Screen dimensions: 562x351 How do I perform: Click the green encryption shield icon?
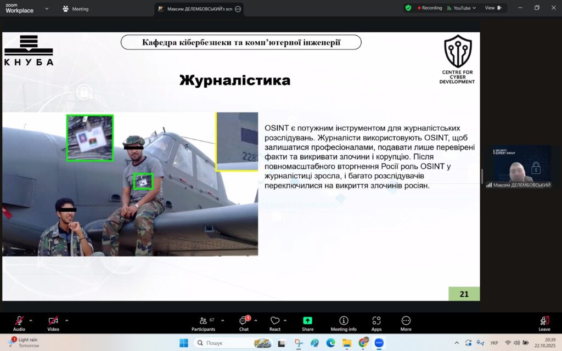[x=408, y=8]
